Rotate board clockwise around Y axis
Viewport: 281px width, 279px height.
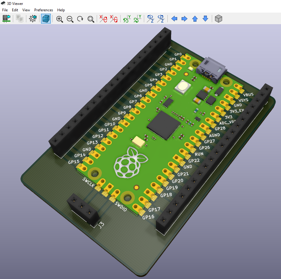126,19
